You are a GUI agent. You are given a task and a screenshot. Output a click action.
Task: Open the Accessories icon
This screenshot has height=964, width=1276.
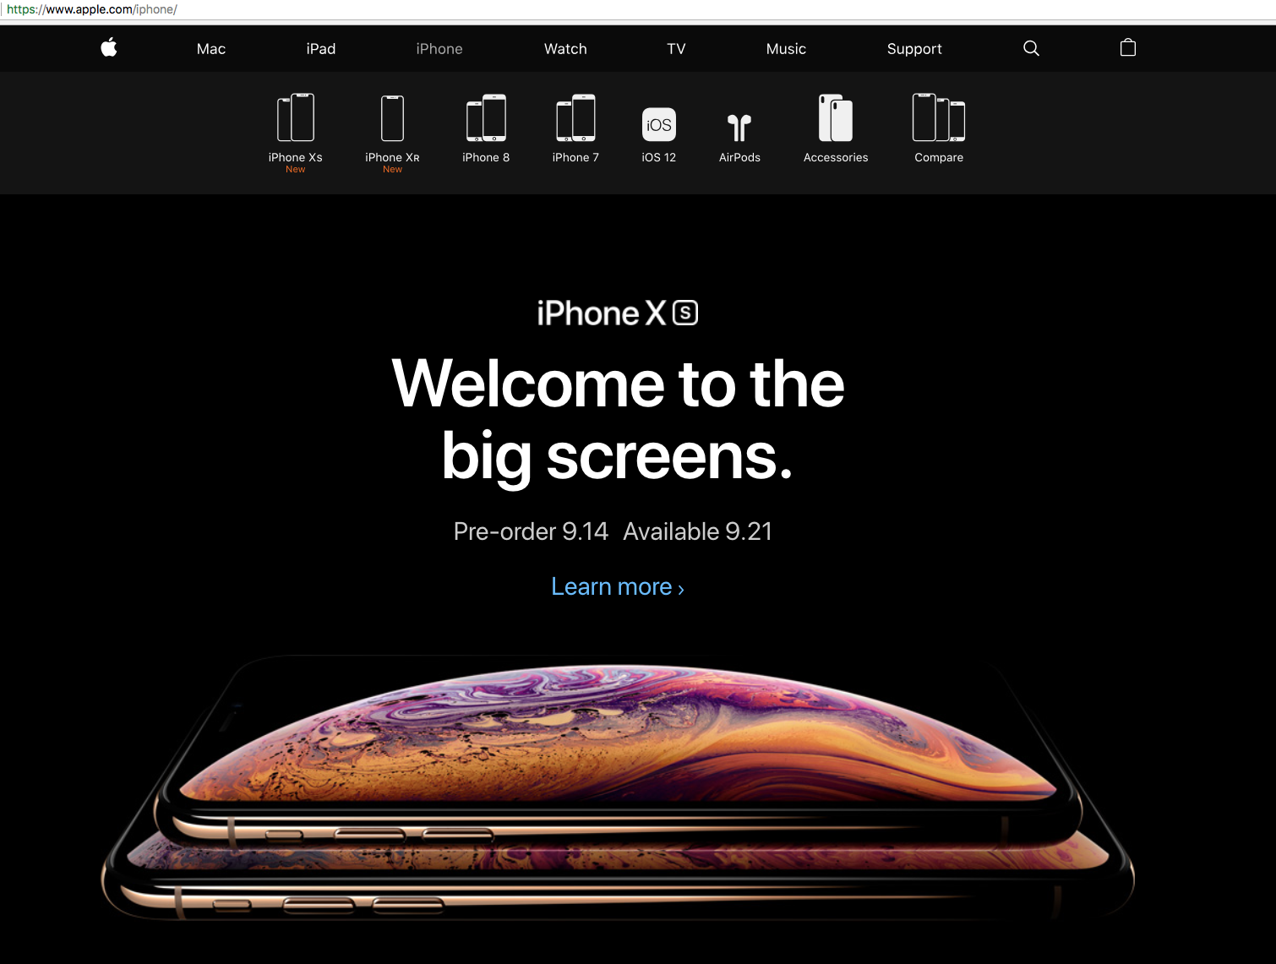click(x=836, y=117)
